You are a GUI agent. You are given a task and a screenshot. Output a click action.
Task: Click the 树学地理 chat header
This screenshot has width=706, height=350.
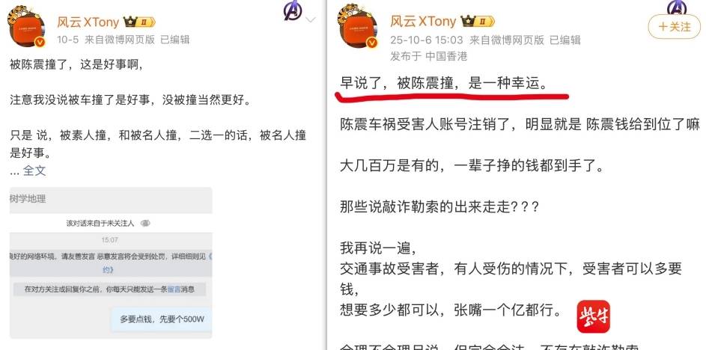click(28, 198)
